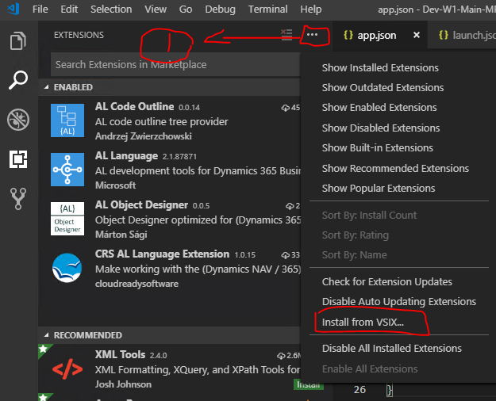496x401 pixels.
Task: Click the AL Language extension icon
Action: pos(67,170)
